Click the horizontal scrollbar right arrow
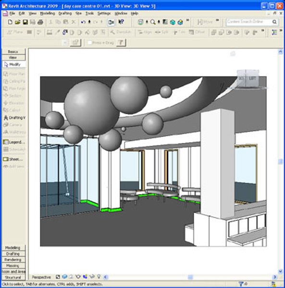The height and width of the screenshot is (288, 285). pyautogui.click(x=275, y=277)
